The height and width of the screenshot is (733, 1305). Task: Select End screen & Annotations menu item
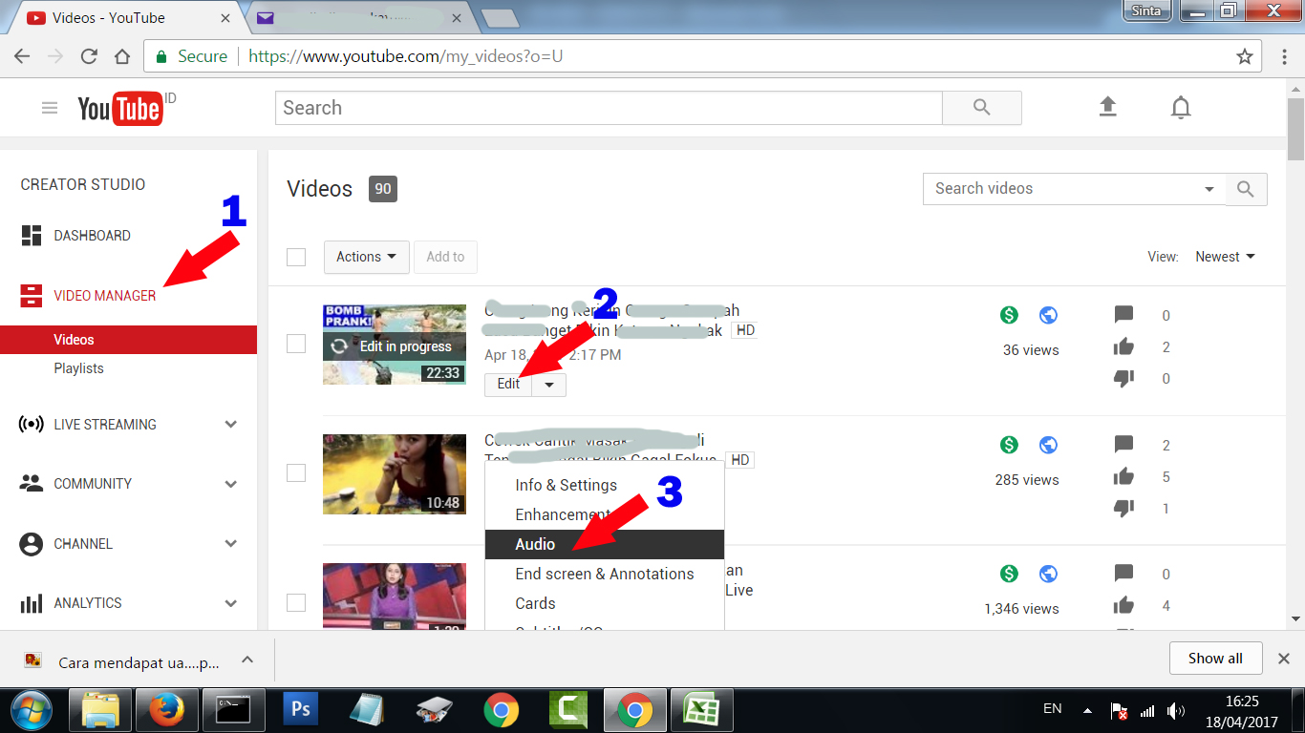(604, 574)
